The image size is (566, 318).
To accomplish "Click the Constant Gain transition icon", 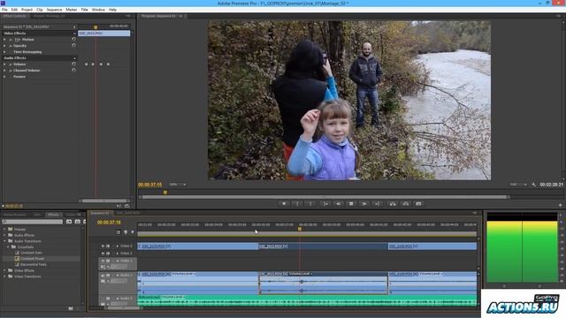I will (17, 253).
